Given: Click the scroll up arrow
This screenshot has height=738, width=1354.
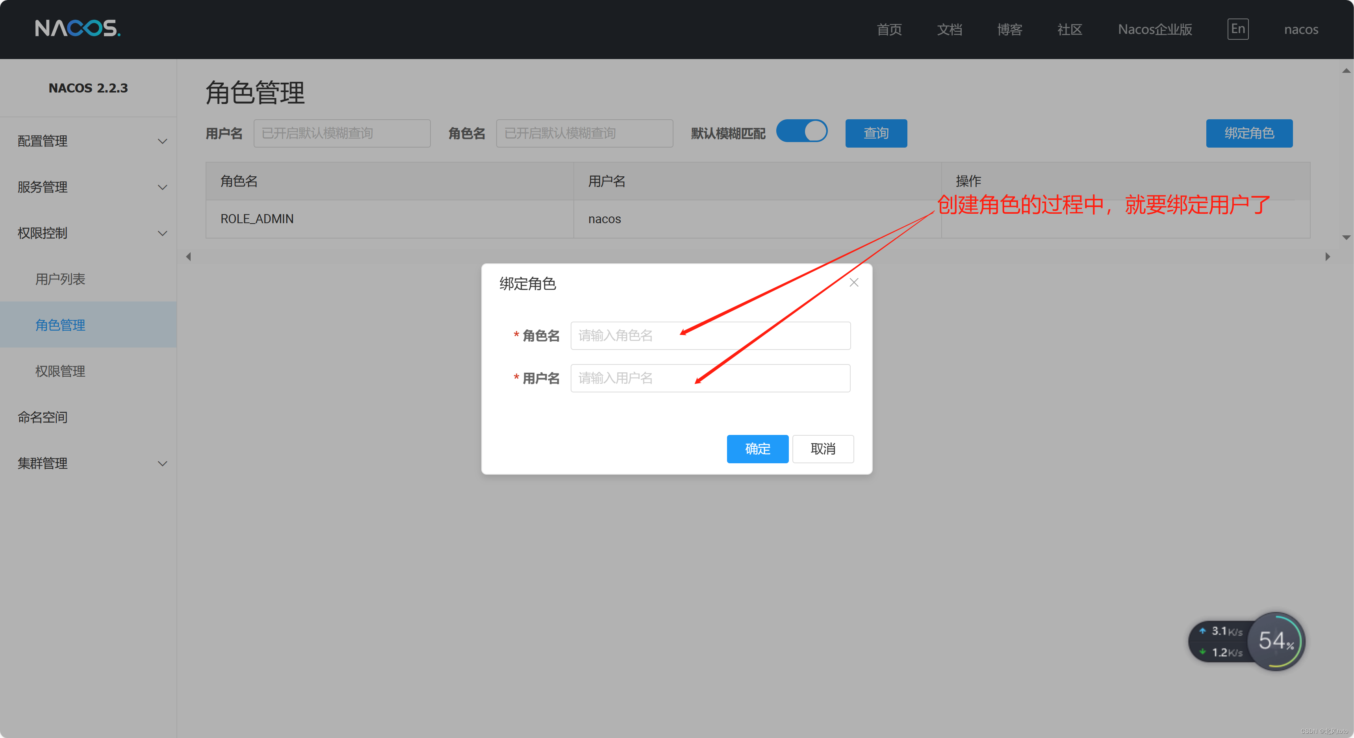Looking at the screenshot, I should tap(1346, 70).
